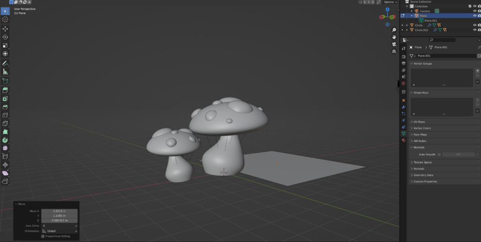Screen dimensions: 481x242
Task: Select the Move tool in toolbar
Action: click(5, 29)
